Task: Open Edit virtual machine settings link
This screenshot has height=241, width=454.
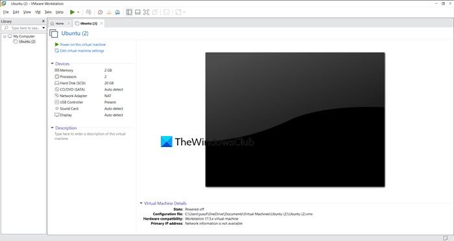Action: click(x=82, y=51)
